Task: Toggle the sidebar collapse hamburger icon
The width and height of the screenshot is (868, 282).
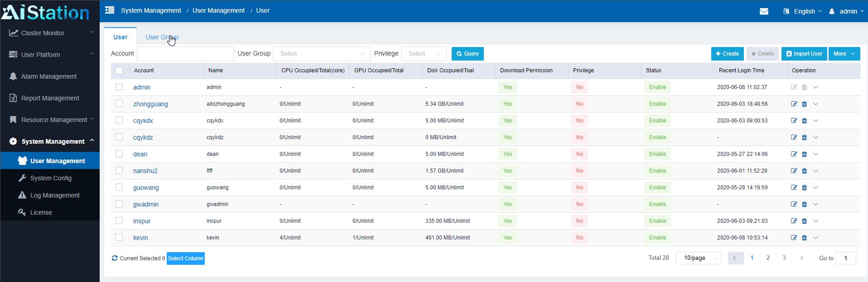Action: click(110, 10)
